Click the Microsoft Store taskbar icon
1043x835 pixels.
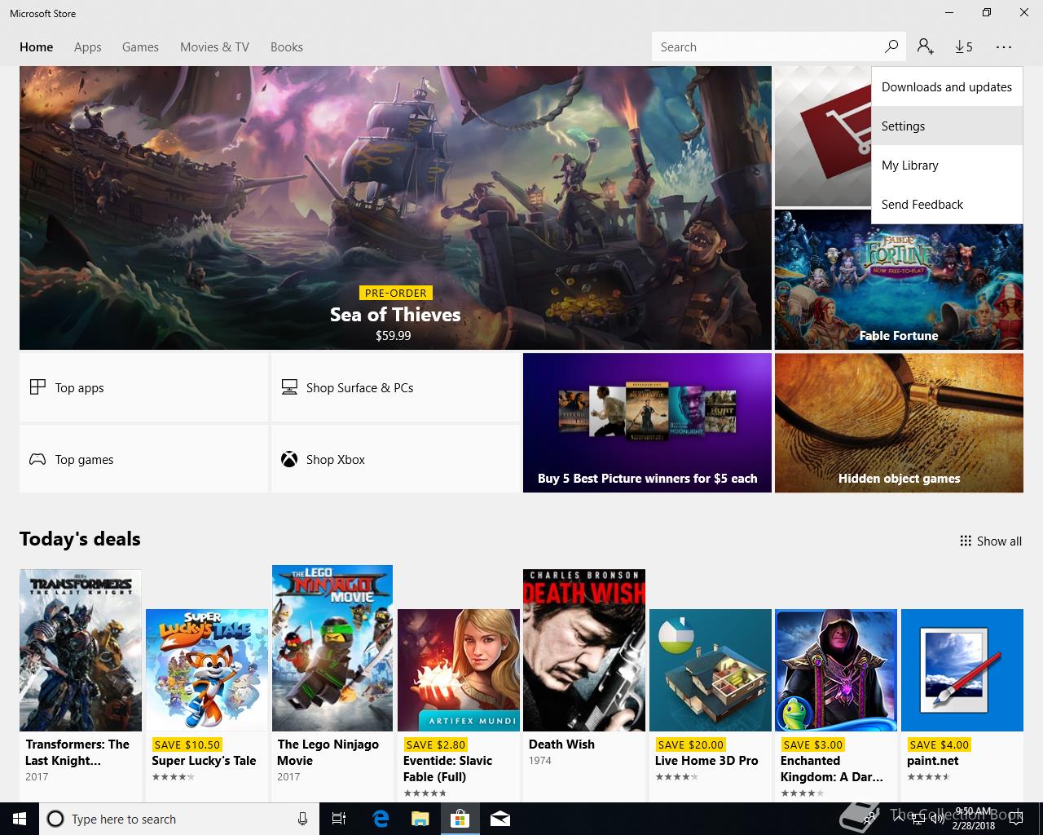pyautogui.click(x=460, y=819)
